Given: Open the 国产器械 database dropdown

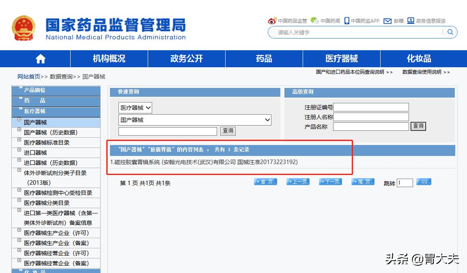Looking at the screenshot, I should point(195,120).
